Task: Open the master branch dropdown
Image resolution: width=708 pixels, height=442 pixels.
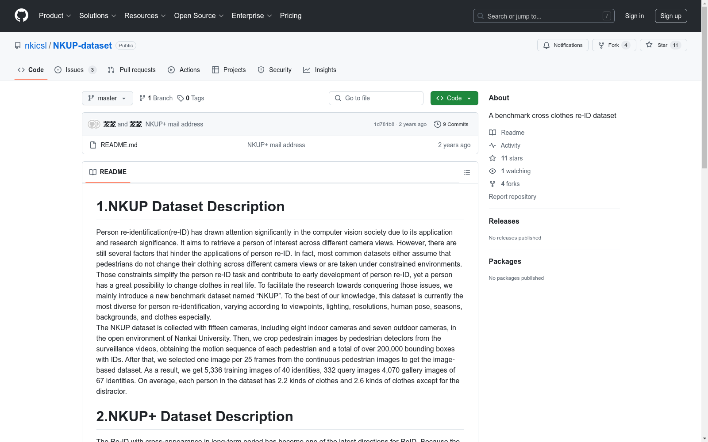Action: pos(108,98)
